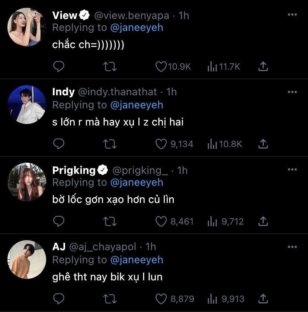Go to Prigking's profile via display name

(74, 171)
